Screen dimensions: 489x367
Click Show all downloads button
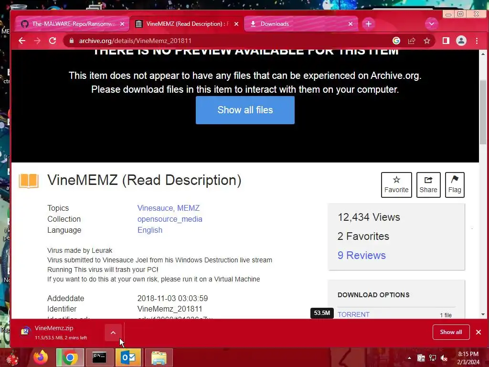click(451, 332)
